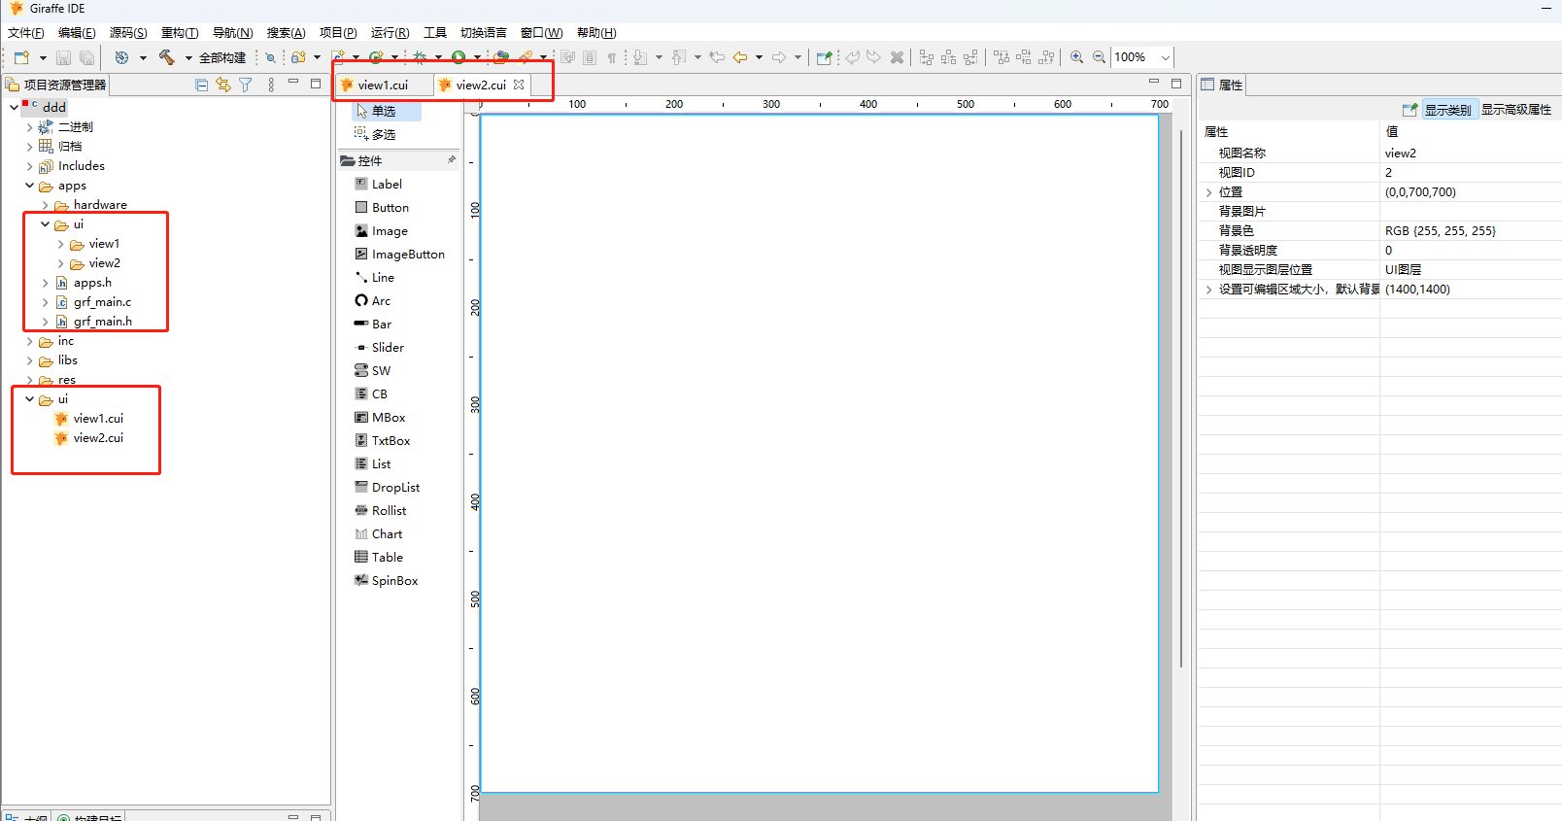Click the zoom out magnifier icon
This screenshot has width=1562, height=821.
[1099, 57]
